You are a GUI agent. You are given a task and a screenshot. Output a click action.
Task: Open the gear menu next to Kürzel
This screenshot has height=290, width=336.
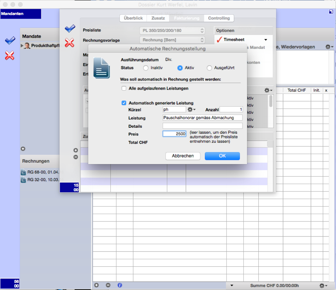(191, 110)
